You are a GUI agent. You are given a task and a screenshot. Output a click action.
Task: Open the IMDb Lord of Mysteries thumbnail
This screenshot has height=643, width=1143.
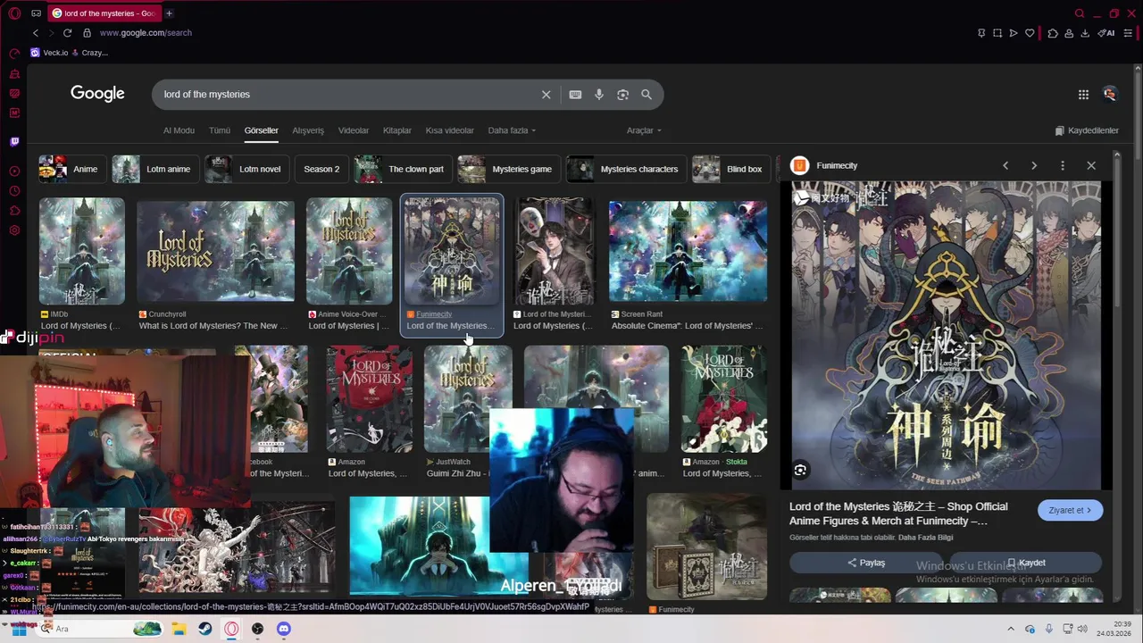(x=81, y=252)
